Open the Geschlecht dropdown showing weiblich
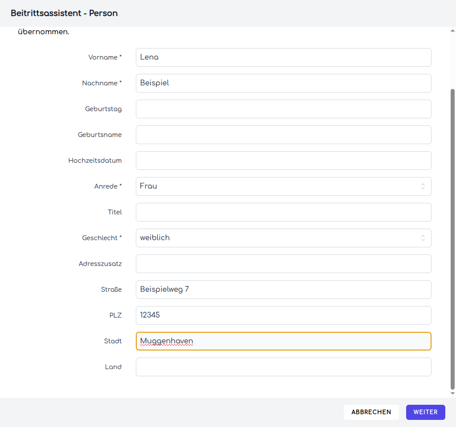 tap(284, 238)
